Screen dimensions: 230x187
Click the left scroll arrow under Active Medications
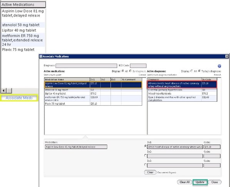[4, 91]
